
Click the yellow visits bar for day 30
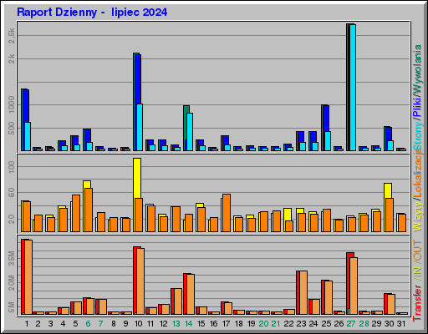click(388, 190)
